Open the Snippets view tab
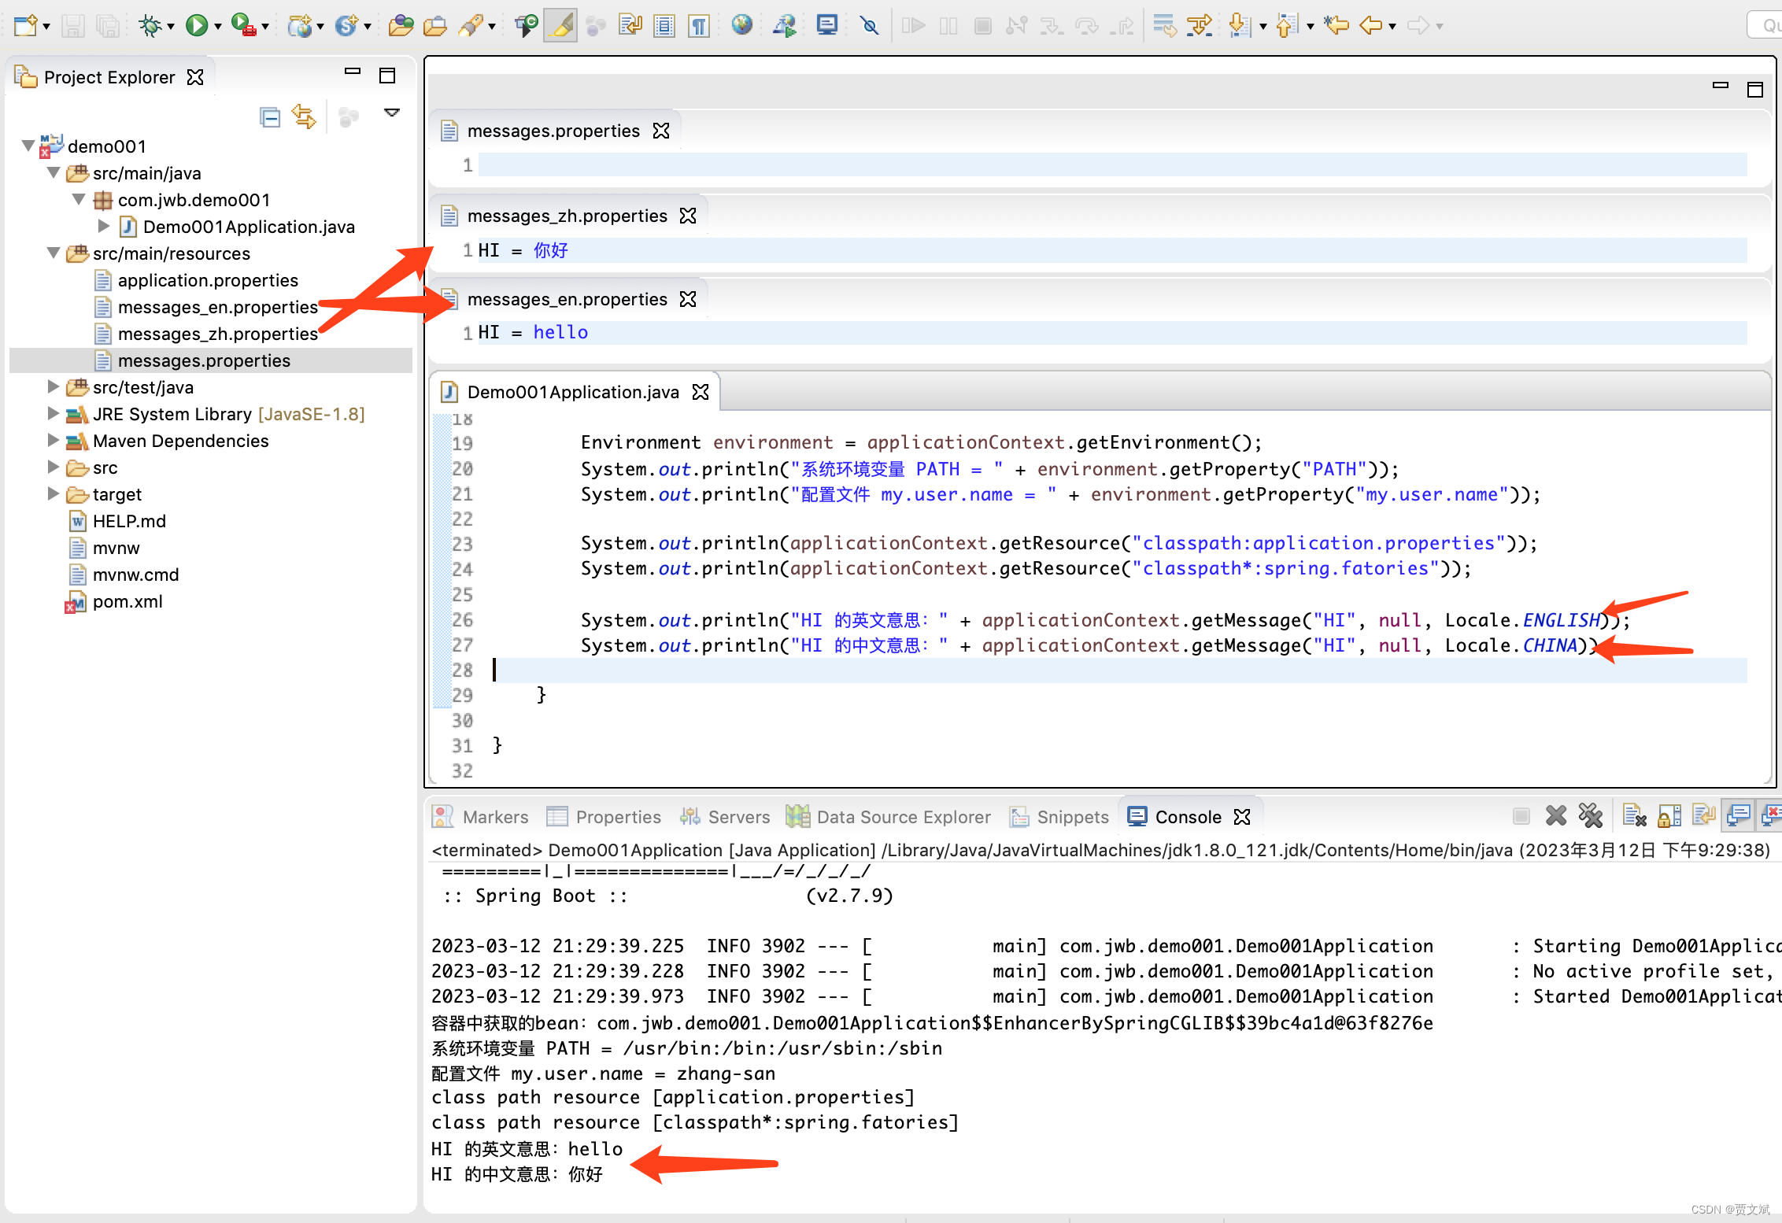Image resolution: width=1782 pixels, height=1223 pixels. (1059, 817)
